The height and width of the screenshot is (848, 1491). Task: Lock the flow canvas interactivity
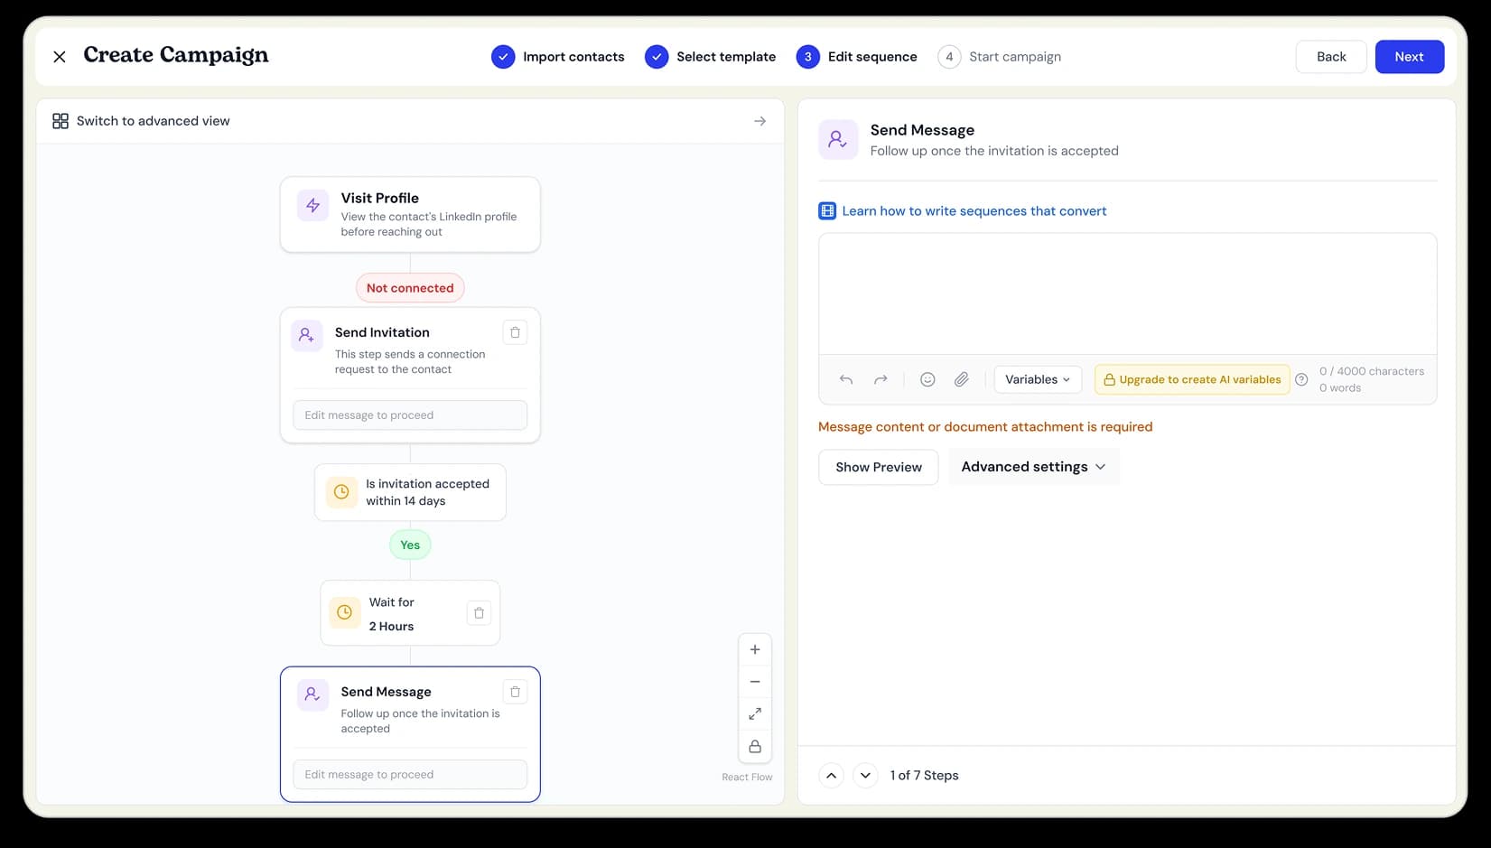[x=755, y=746]
